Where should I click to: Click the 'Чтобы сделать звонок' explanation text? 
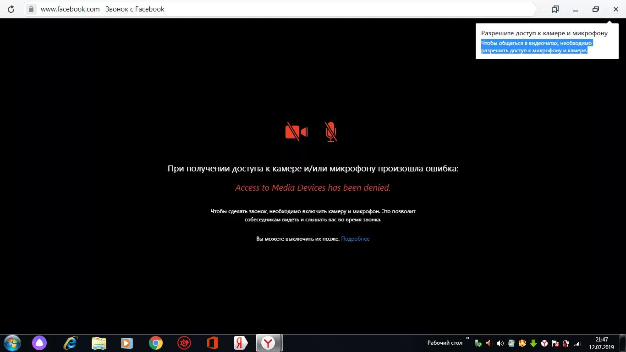tap(313, 215)
